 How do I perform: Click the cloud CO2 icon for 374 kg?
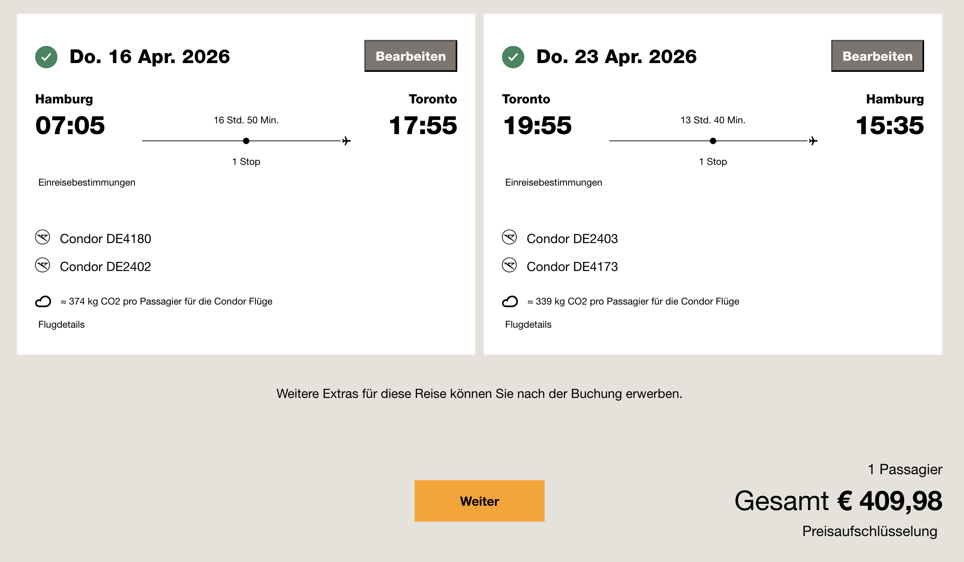tap(43, 301)
